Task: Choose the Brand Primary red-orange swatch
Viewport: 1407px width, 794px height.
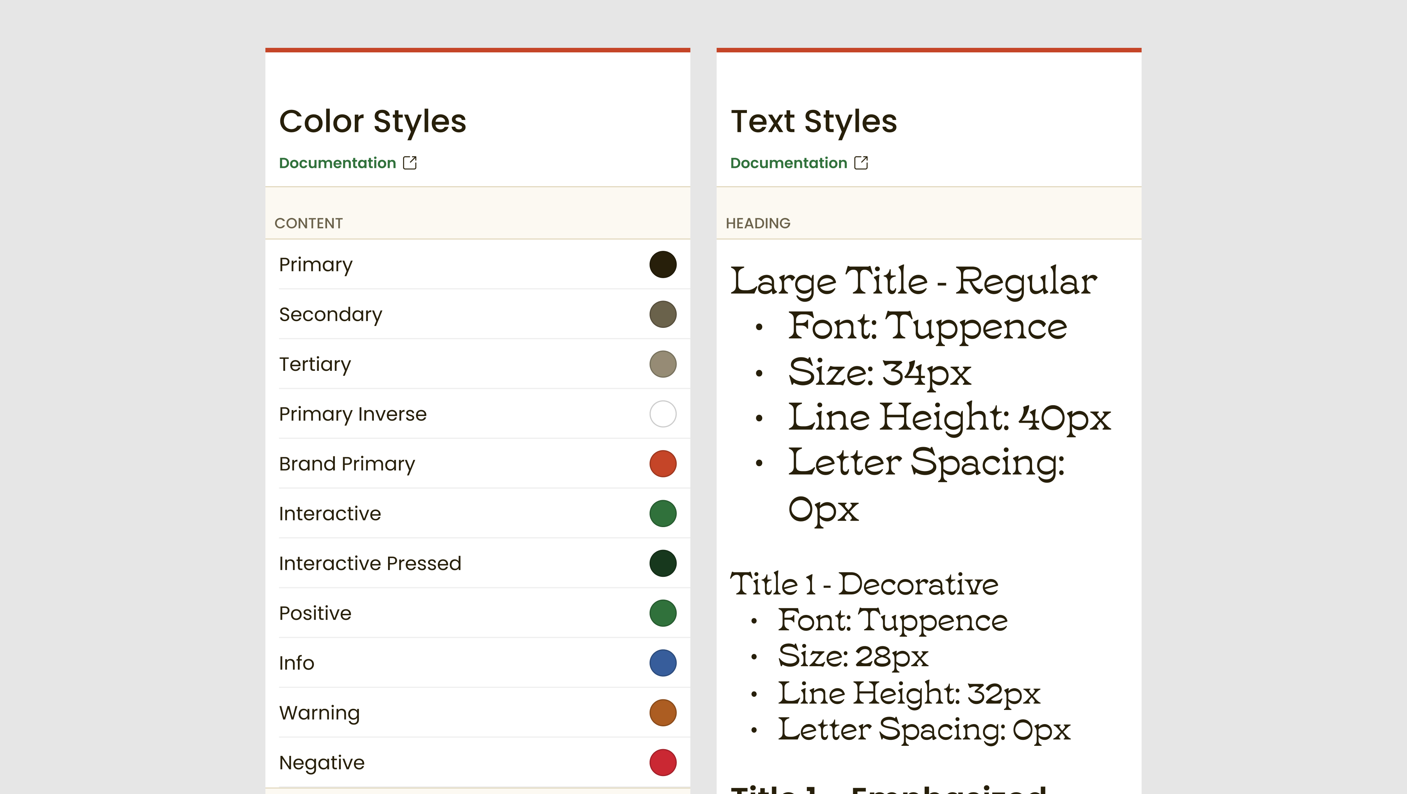Action: [x=663, y=464]
